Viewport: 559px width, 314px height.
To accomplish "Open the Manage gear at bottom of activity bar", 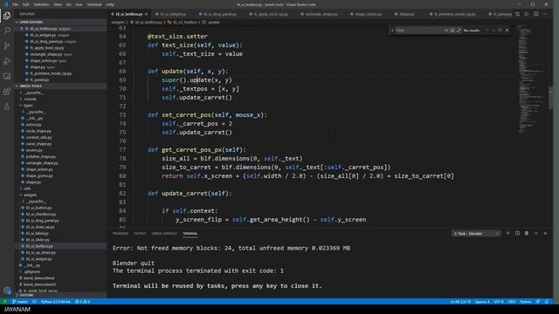I will tap(7, 290).
